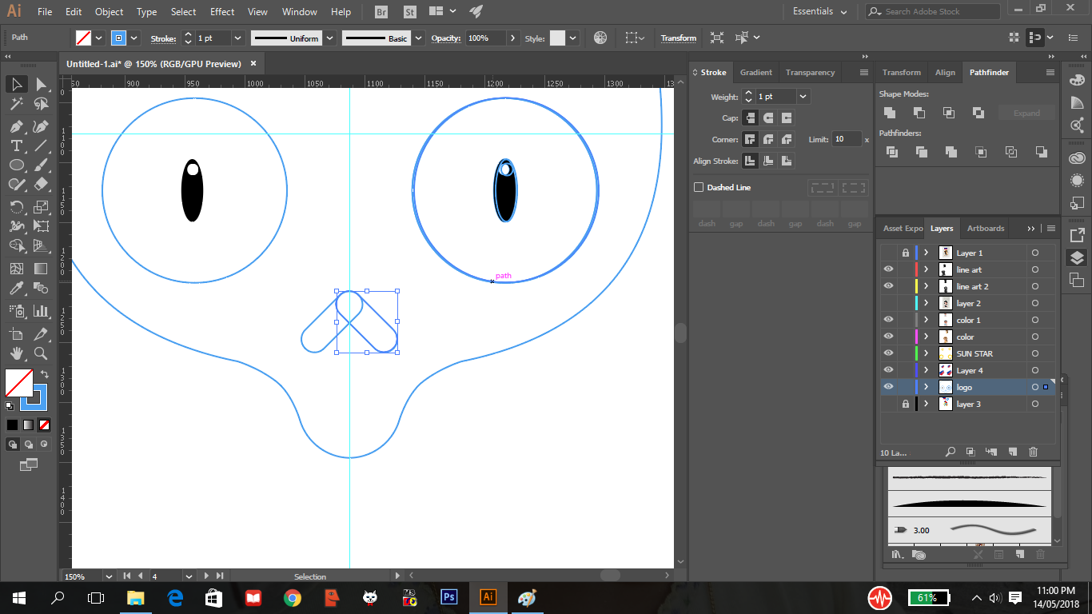Select the Magic Wand tool
The height and width of the screenshot is (614, 1092).
[x=17, y=105]
